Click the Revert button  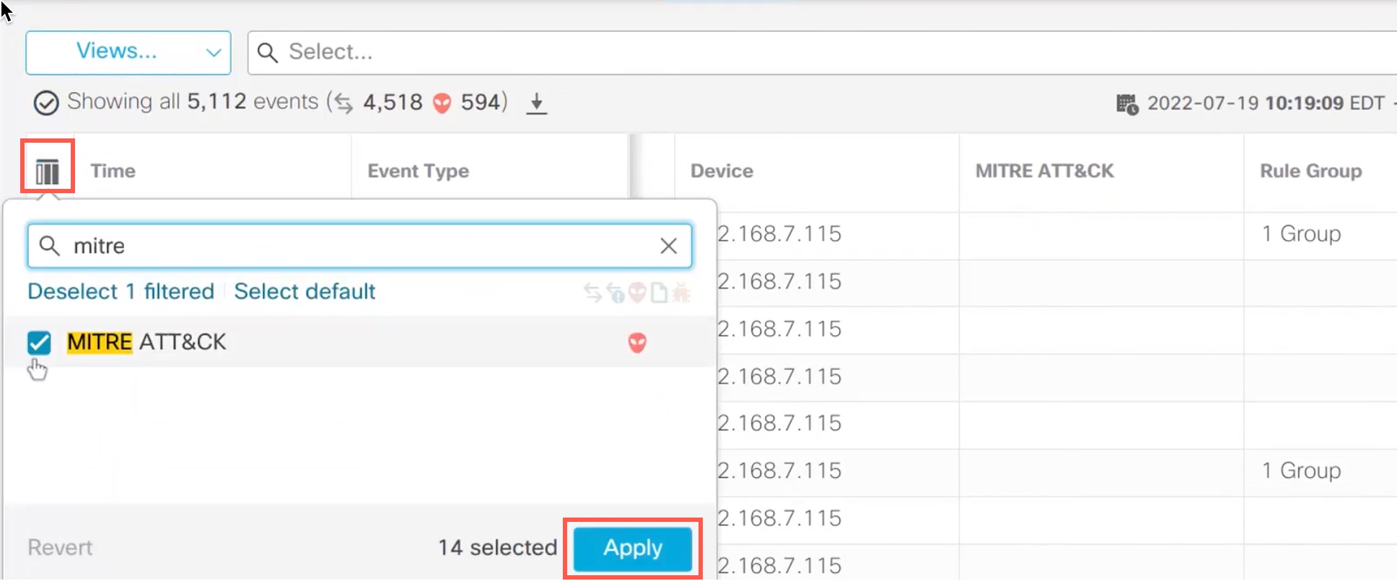60,548
